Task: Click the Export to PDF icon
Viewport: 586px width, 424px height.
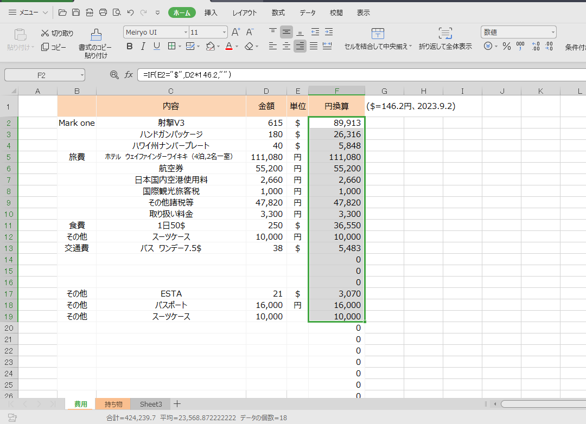Action: 90,12
